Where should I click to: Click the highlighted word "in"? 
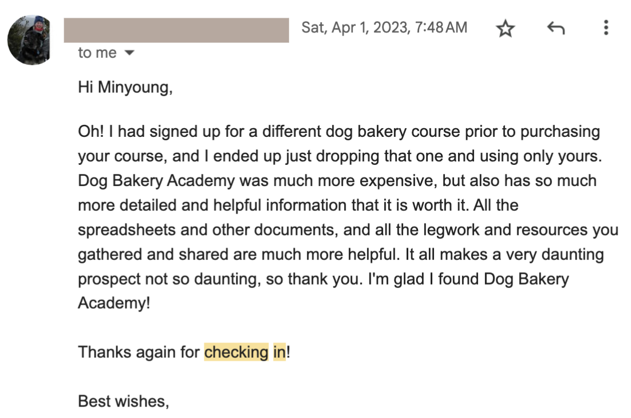tap(279, 352)
